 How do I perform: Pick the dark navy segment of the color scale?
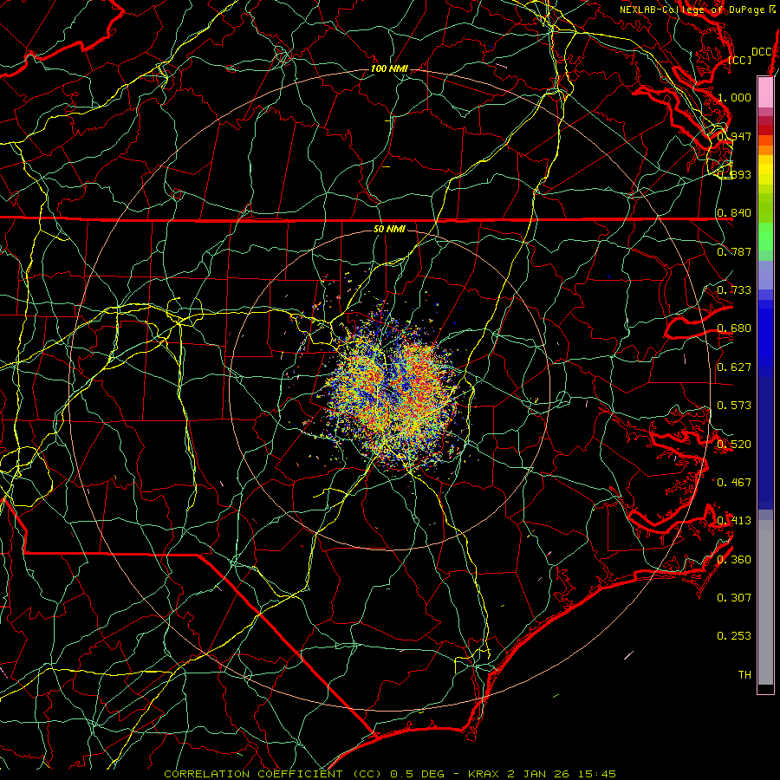(x=765, y=438)
